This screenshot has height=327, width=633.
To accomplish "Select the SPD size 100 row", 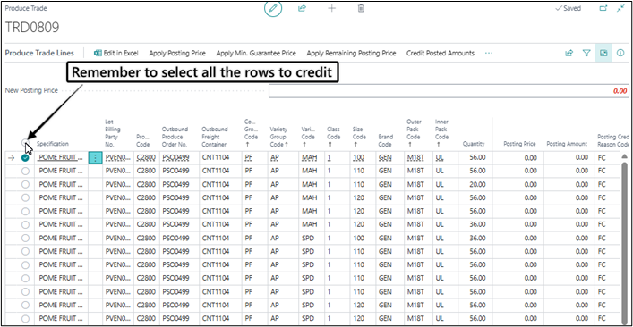I will click(25, 238).
